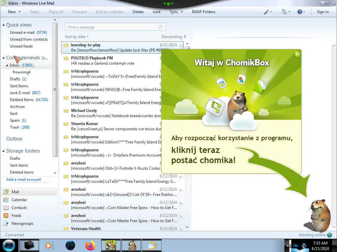Image resolution: width=337 pixels, height=252 pixels.
Task: Open Firefox from the taskbar
Action: pos(90,245)
